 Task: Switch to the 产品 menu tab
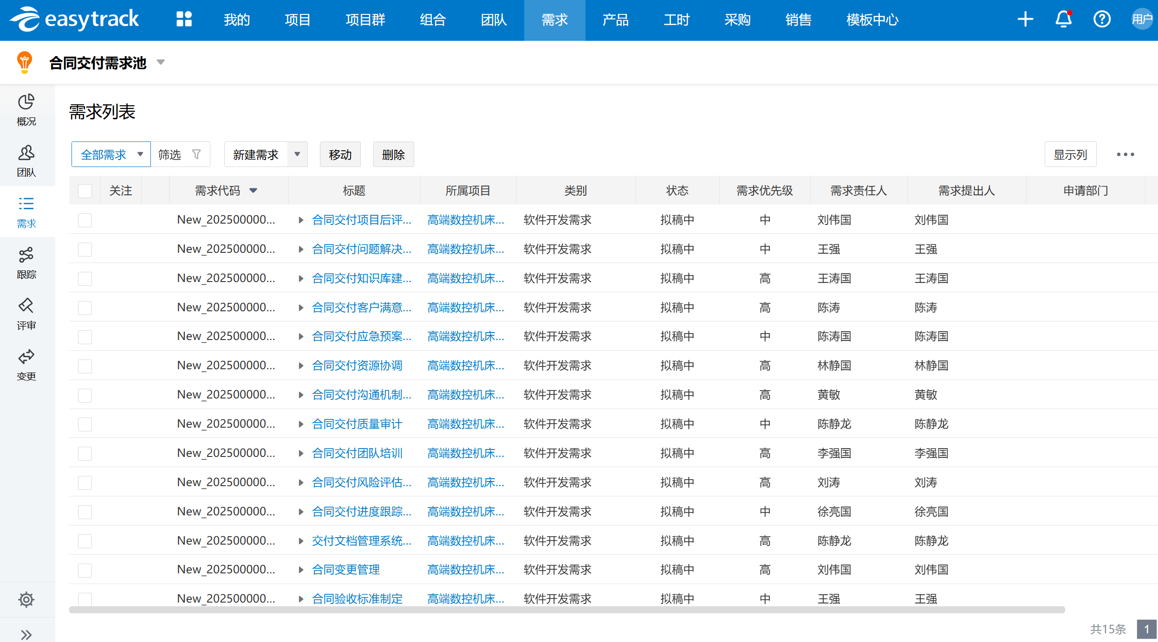[615, 20]
